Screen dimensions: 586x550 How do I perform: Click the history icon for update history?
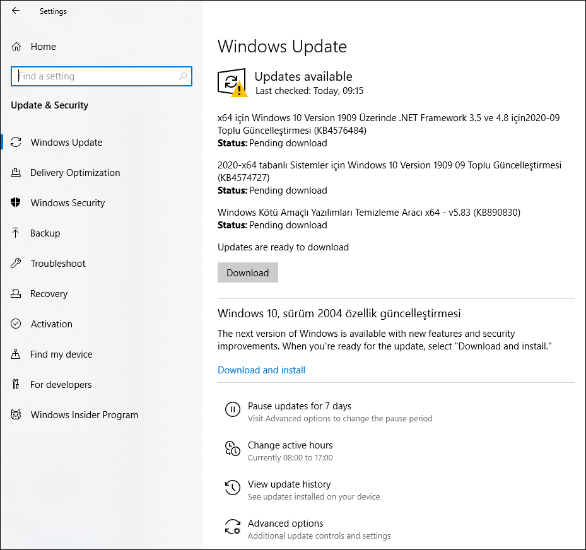click(233, 488)
